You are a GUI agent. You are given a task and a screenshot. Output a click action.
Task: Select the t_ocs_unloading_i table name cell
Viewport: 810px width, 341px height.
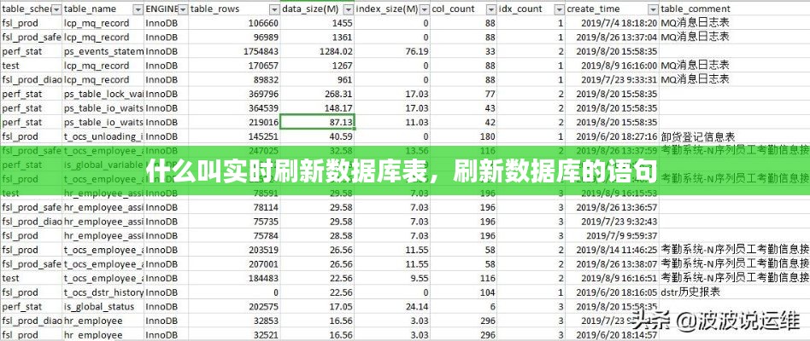103,136
